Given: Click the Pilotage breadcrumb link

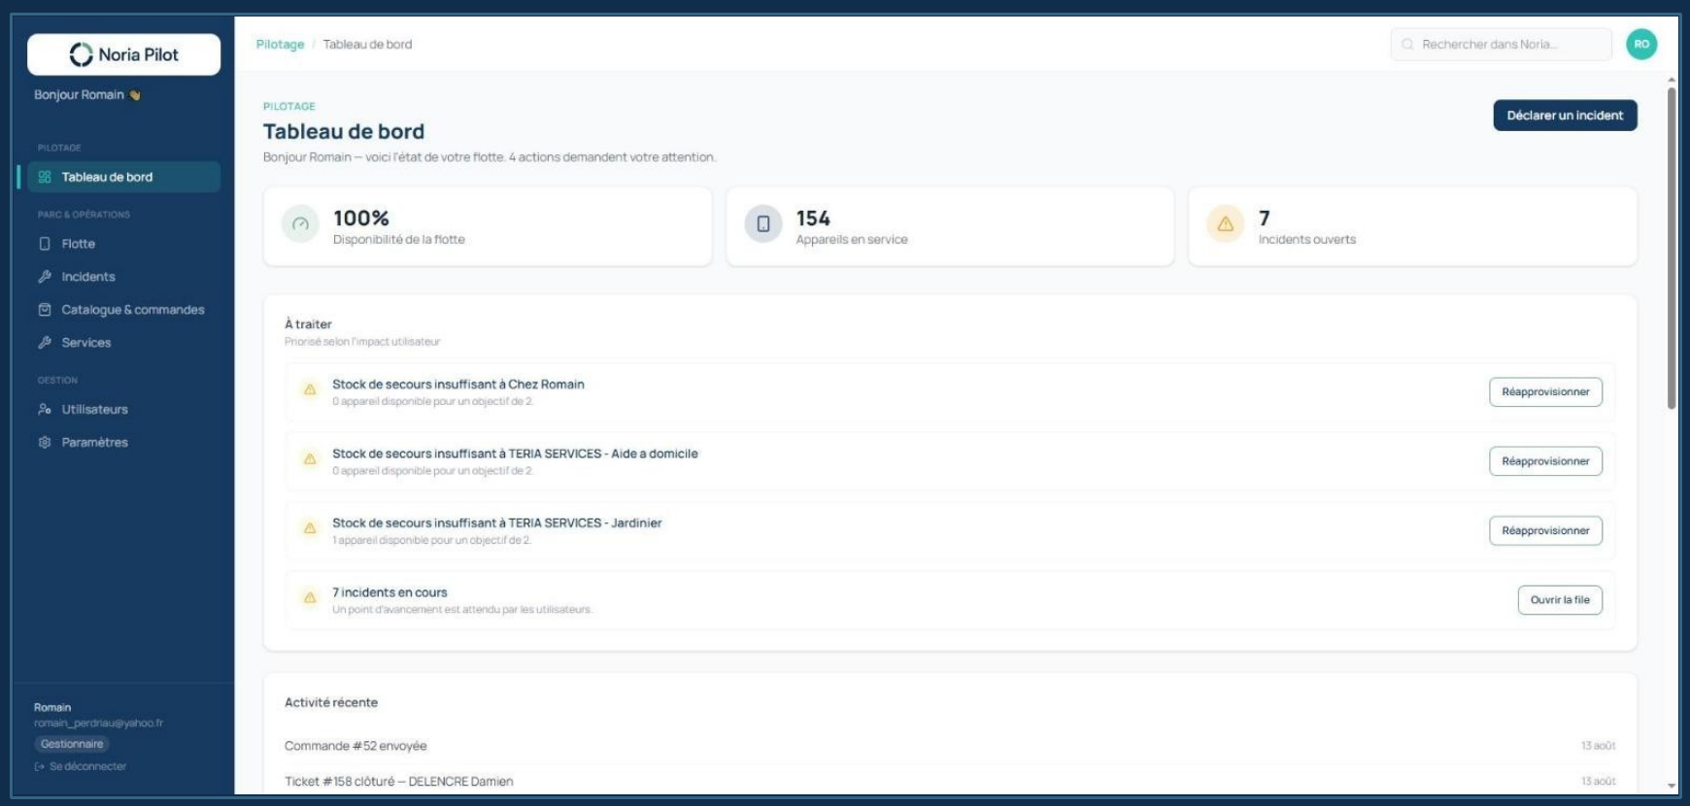Looking at the screenshot, I should coord(280,45).
